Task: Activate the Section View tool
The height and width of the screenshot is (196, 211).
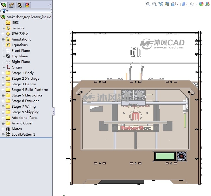Action: pyautogui.click(x=167, y=4)
